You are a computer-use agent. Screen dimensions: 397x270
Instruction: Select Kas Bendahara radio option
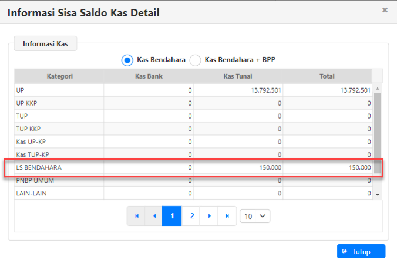pos(127,60)
